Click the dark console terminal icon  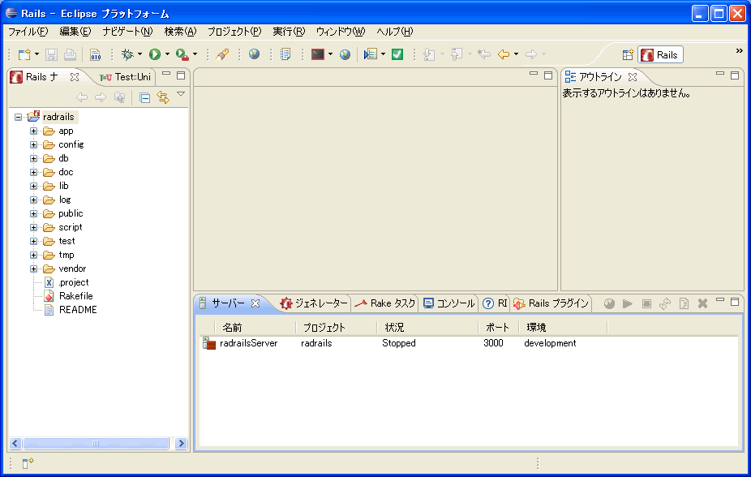tap(318, 54)
